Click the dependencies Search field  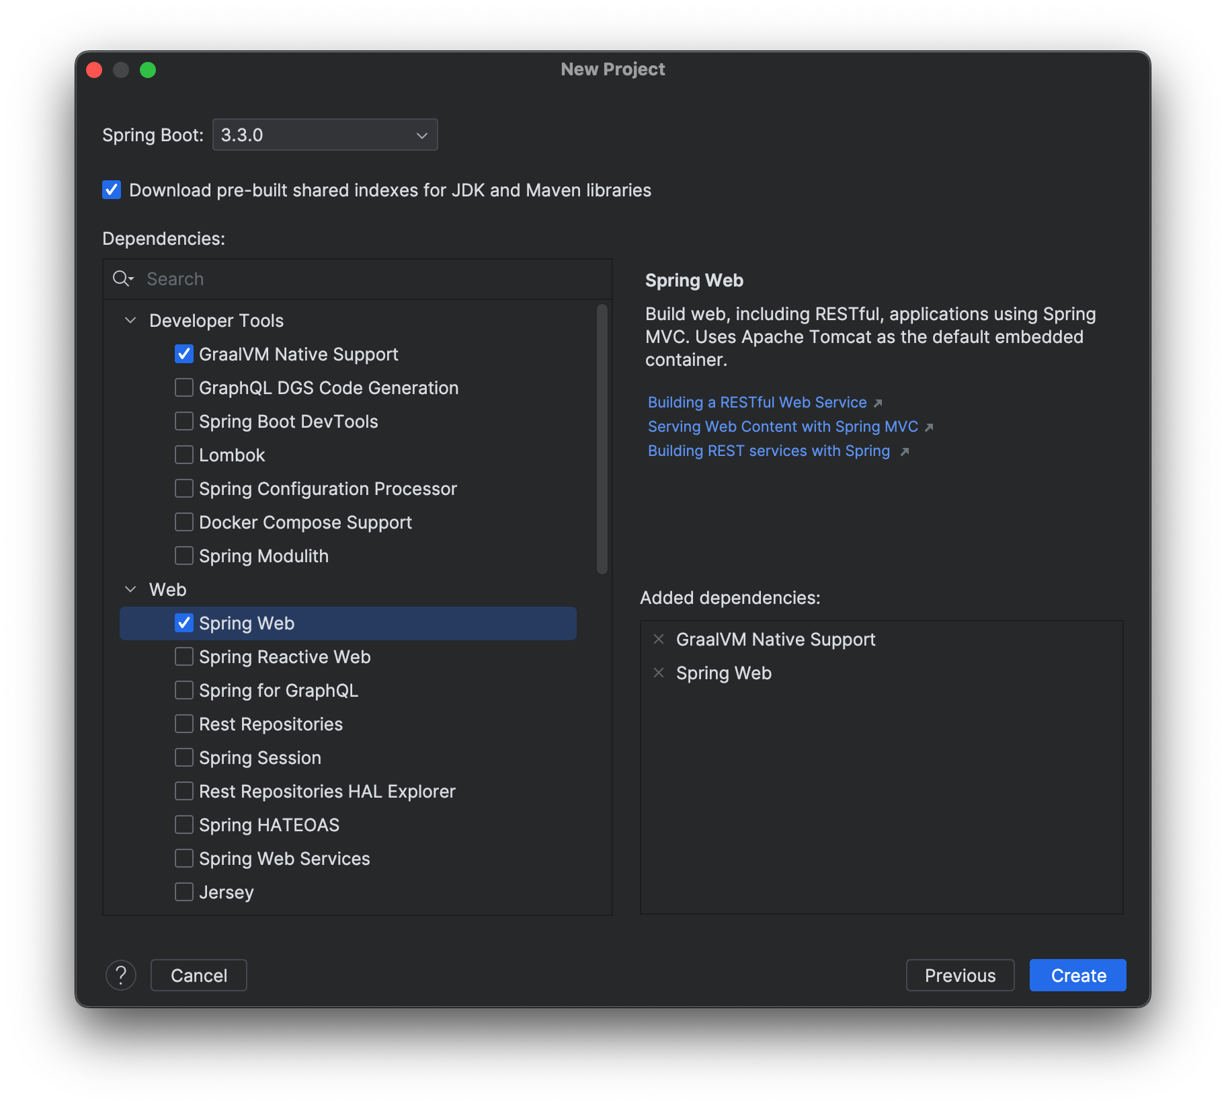coord(358,279)
